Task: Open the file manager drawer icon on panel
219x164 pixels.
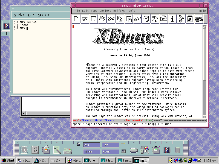Action: point(46,150)
